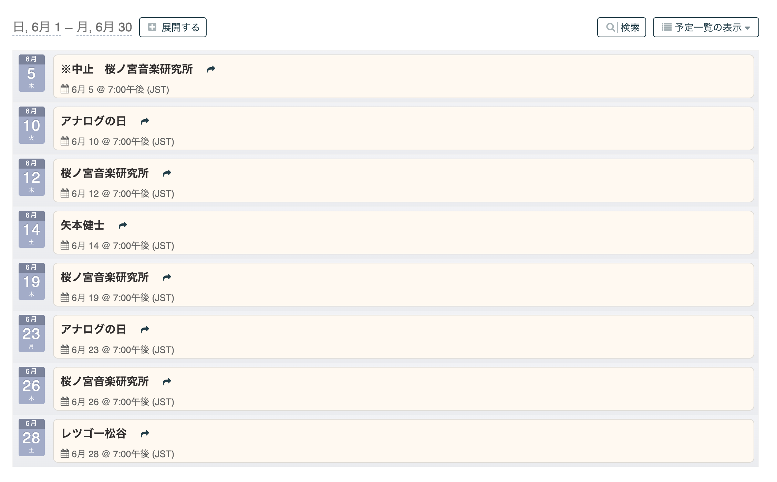Open the 矢本健士 event title
This screenshot has height=482, width=777.
(83, 225)
